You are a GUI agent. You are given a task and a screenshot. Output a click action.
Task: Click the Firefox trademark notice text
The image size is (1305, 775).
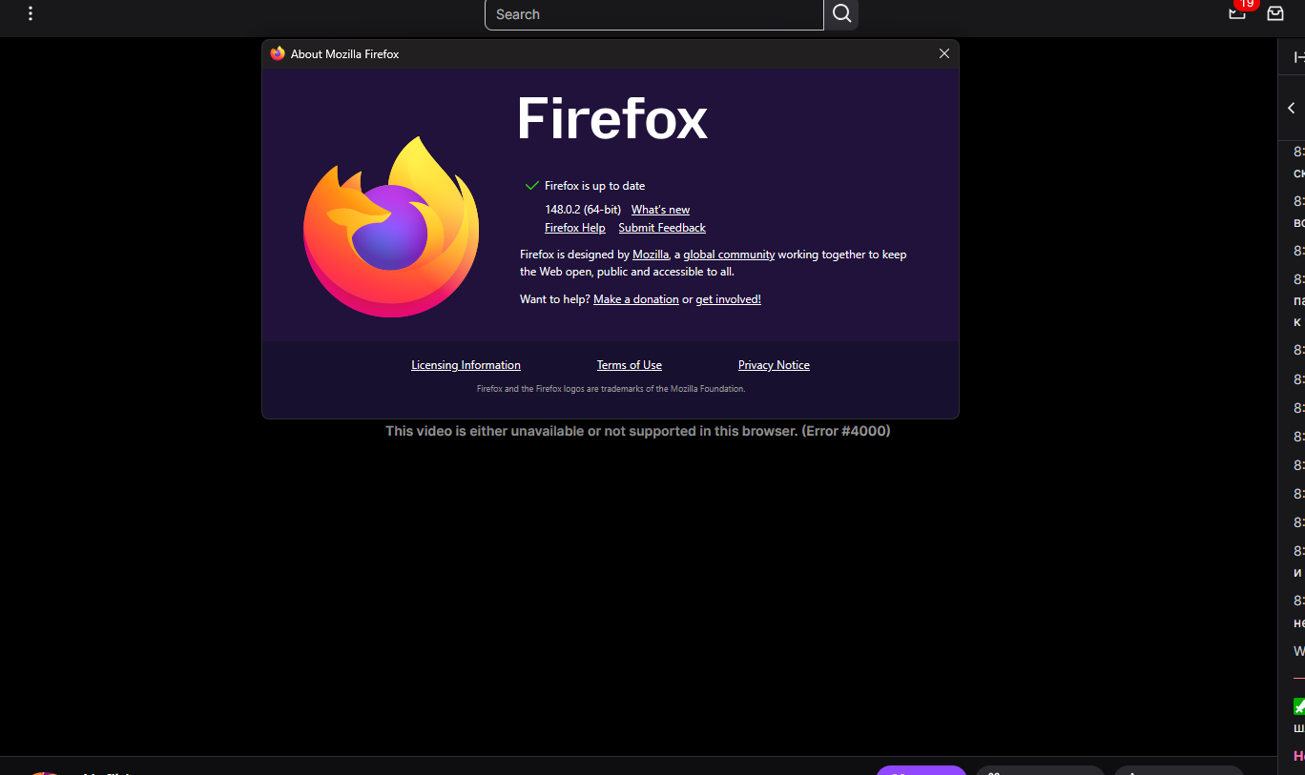pyautogui.click(x=611, y=389)
